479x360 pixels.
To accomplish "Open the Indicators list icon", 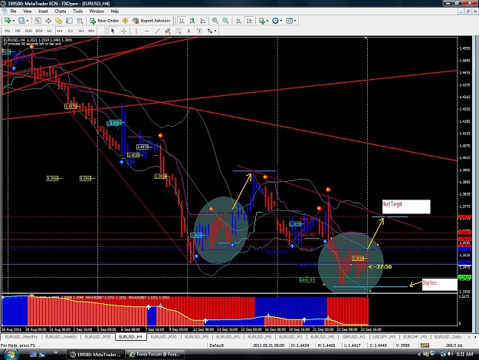I will tap(261, 21).
